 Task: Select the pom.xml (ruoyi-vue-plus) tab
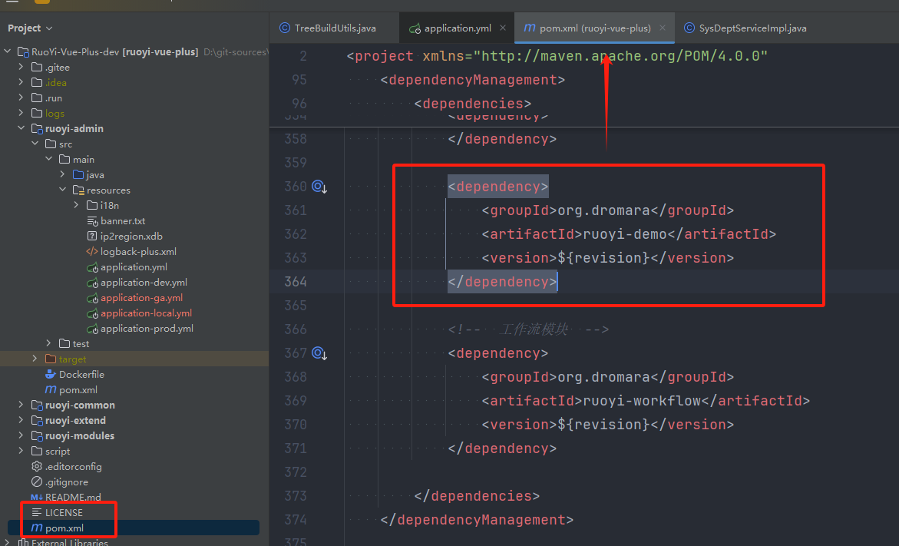coord(595,28)
